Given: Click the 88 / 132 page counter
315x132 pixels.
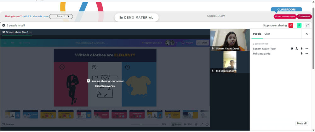Looking at the screenshot, I should point(188,124).
